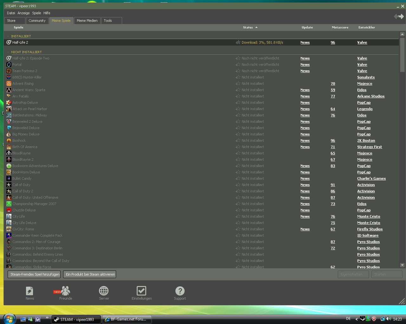Viewport: 406px width, 324px height.
Task: Click the BloodRayne game icon
Action: [9, 153]
